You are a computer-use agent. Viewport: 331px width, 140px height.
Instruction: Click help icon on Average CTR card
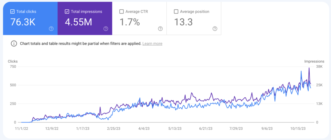[160, 29]
